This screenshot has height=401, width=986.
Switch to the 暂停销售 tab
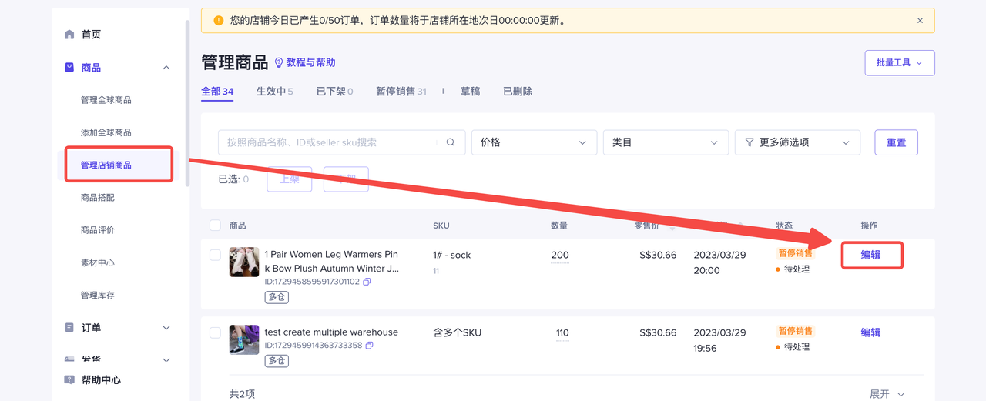(x=401, y=92)
